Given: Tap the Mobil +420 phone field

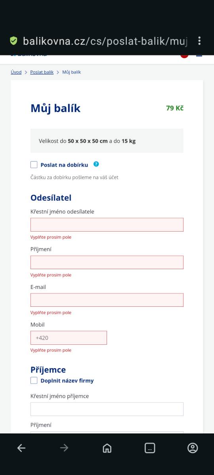Looking at the screenshot, I should point(69,338).
